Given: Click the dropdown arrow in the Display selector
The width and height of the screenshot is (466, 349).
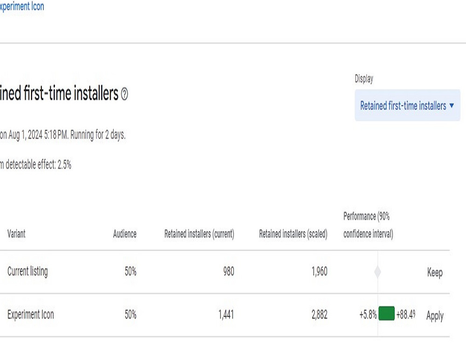Looking at the screenshot, I should point(452,106).
